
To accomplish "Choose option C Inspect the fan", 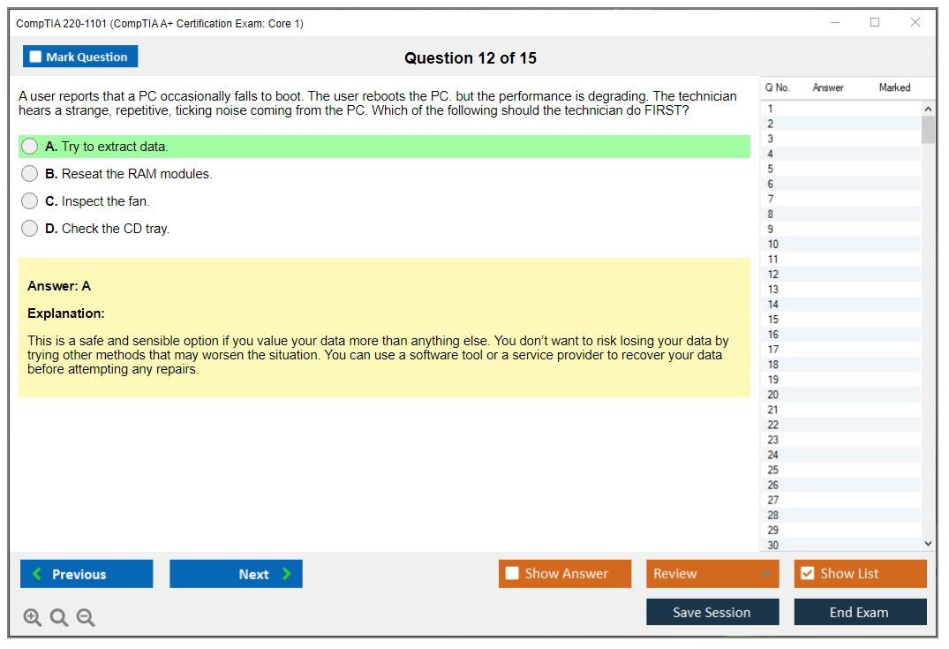I will pos(30,201).
